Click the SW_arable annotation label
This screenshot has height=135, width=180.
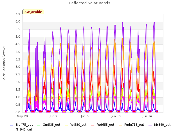33,12
